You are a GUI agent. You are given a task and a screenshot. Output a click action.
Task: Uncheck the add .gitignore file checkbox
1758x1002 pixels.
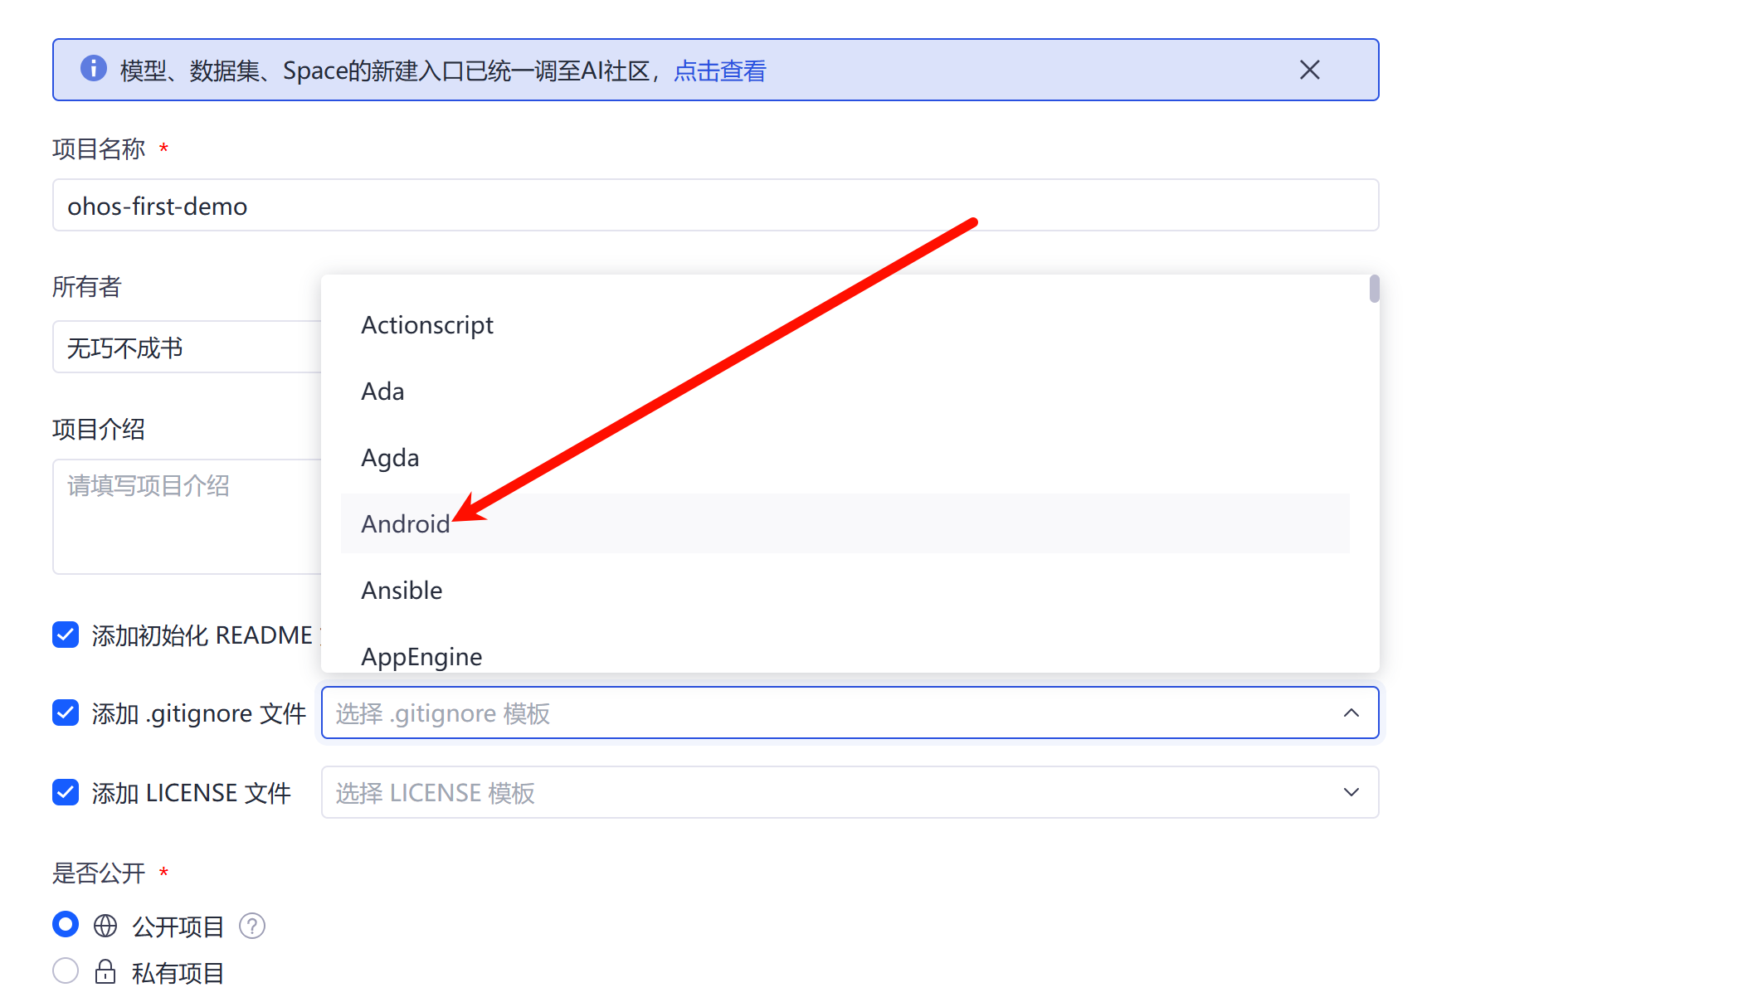(x=66, y=713)
